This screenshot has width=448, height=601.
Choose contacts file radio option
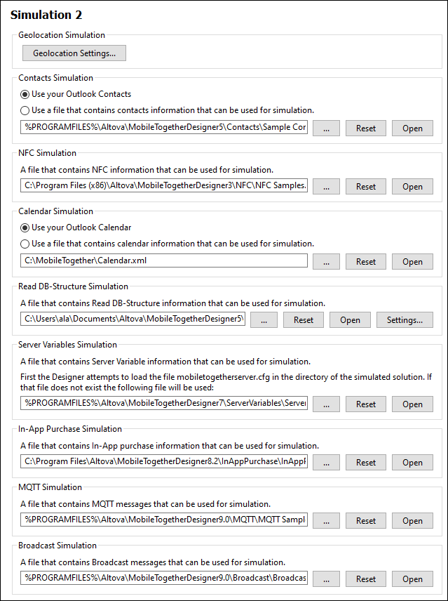click(x=25, y=110)
